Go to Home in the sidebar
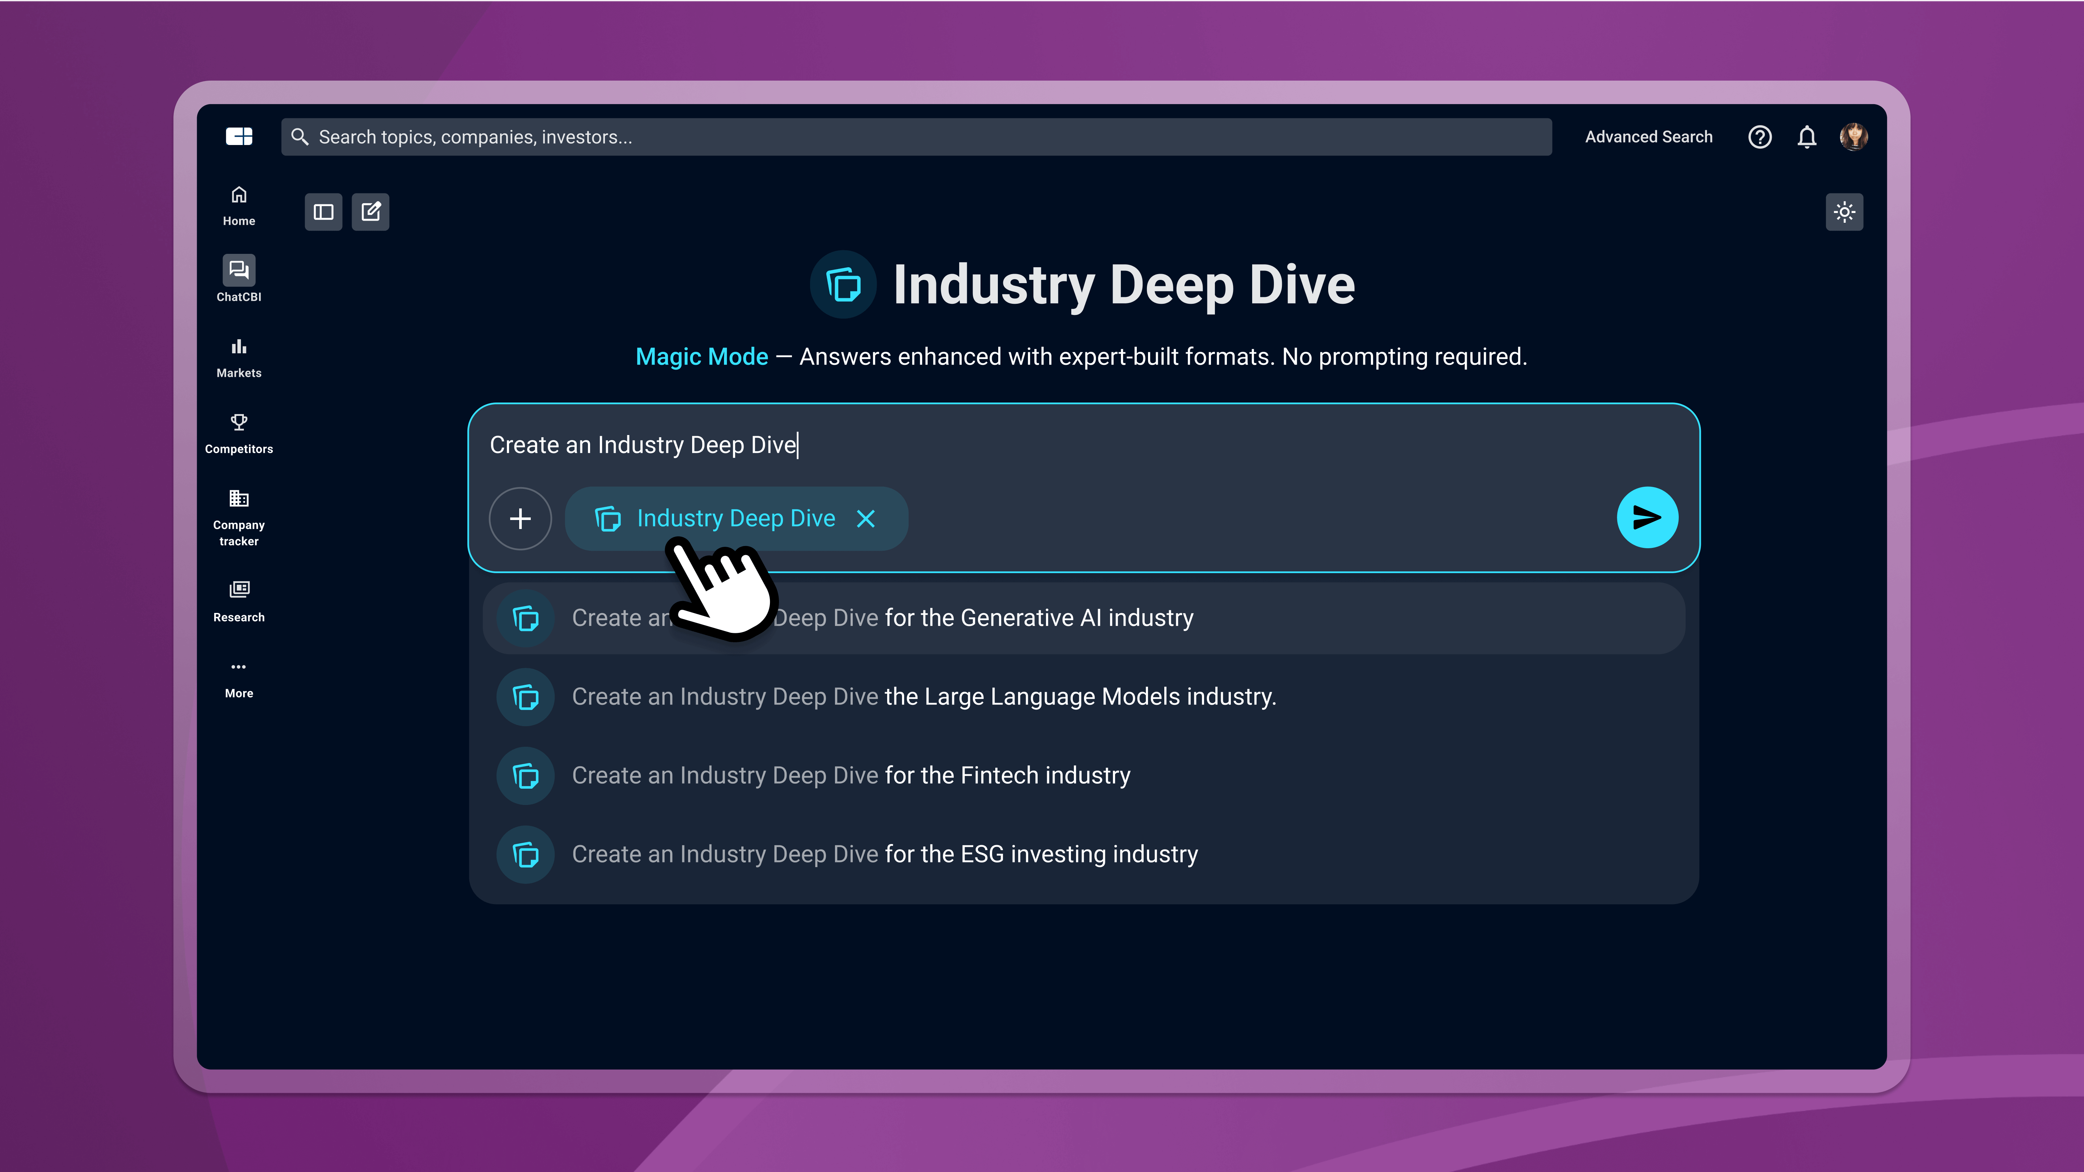The image size is (2084, 1172). pos(239,205)
